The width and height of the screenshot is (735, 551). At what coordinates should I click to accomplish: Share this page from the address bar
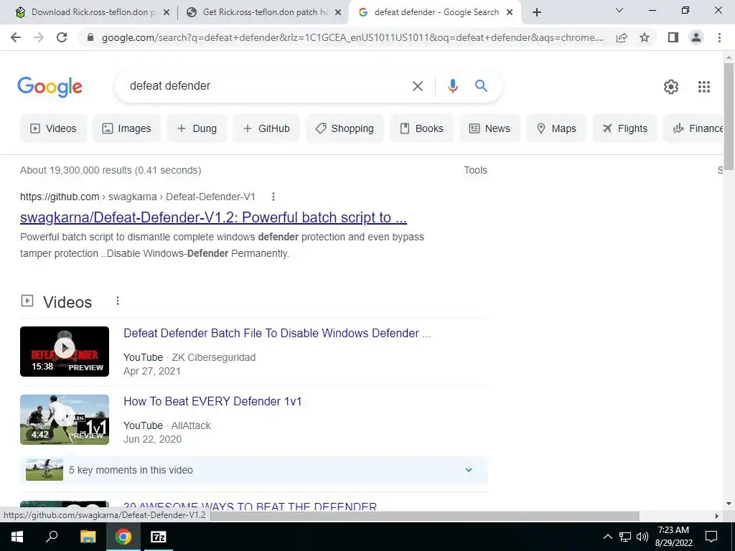click(x=622, y=37)
